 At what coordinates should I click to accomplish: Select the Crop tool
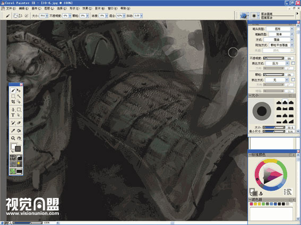pyautogui.click(x=13, y=102)
